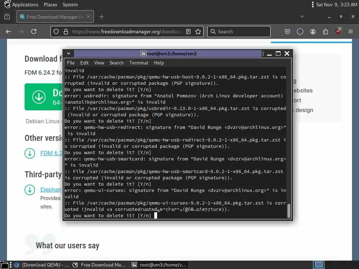Click Firefox forward arrow
This screenshot has width=359, height=269.
tap(21, 32)
